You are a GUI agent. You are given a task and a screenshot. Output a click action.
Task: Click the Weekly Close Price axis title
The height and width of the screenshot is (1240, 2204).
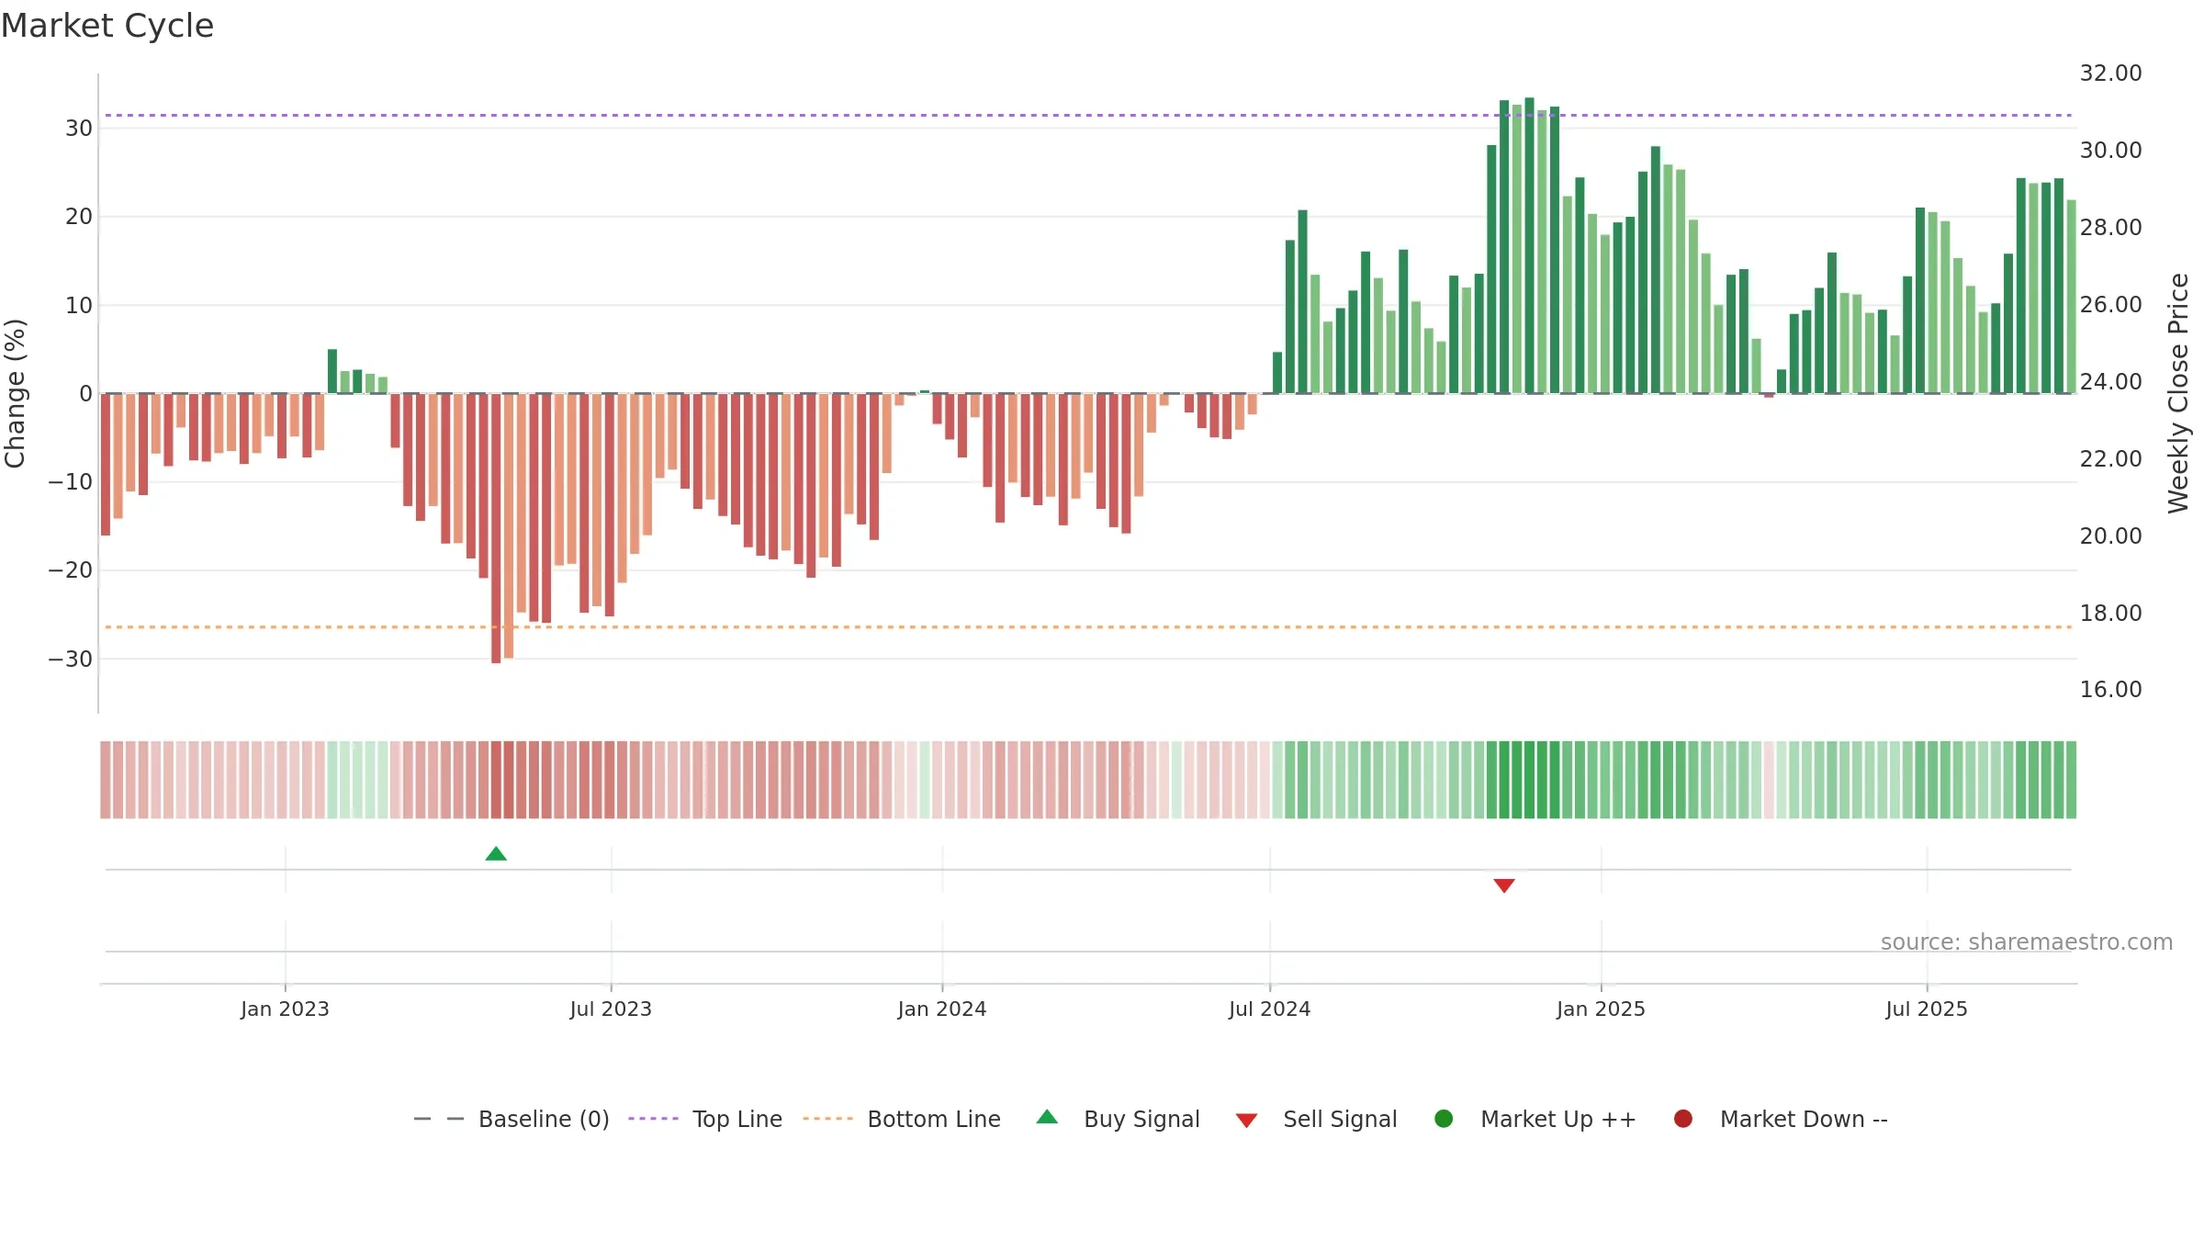pos(2178,393)
